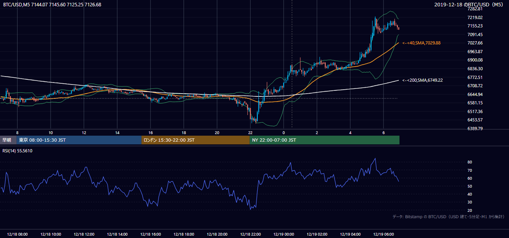Click price axis value 6708.72
509x238 pixels.
(x=475, y=86)
